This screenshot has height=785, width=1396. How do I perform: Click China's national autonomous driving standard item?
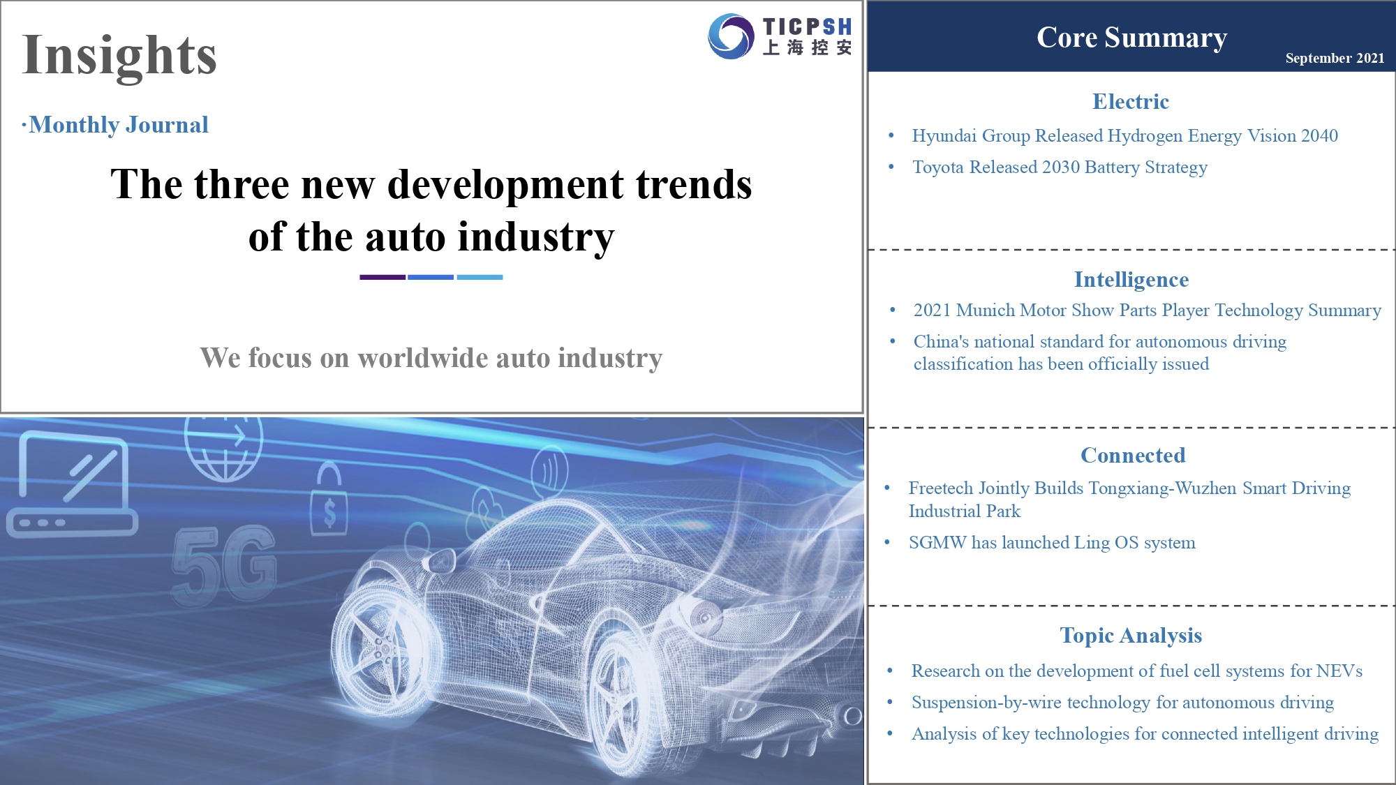click(1100, 352)
